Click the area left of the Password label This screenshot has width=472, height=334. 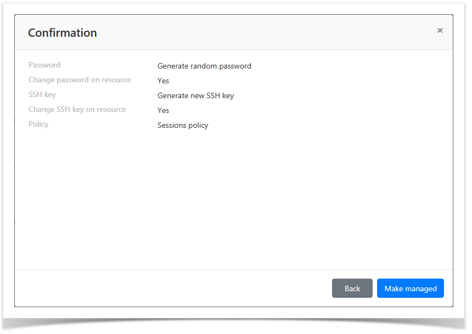point(21,65)
